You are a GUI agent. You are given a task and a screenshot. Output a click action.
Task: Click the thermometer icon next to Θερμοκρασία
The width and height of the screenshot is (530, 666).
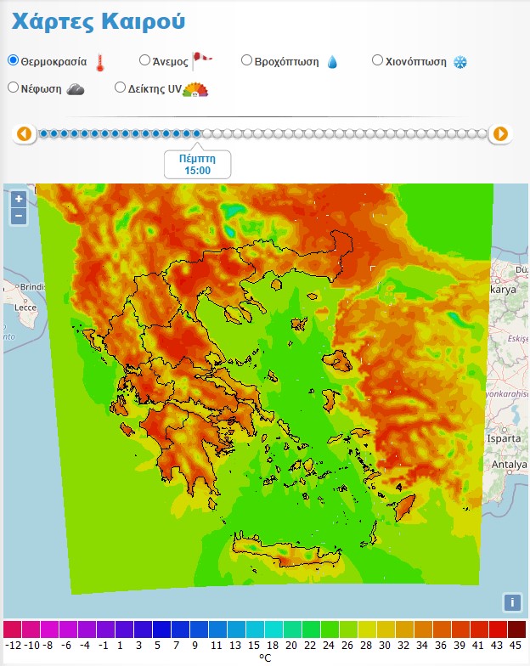click(x=100, y=62)
